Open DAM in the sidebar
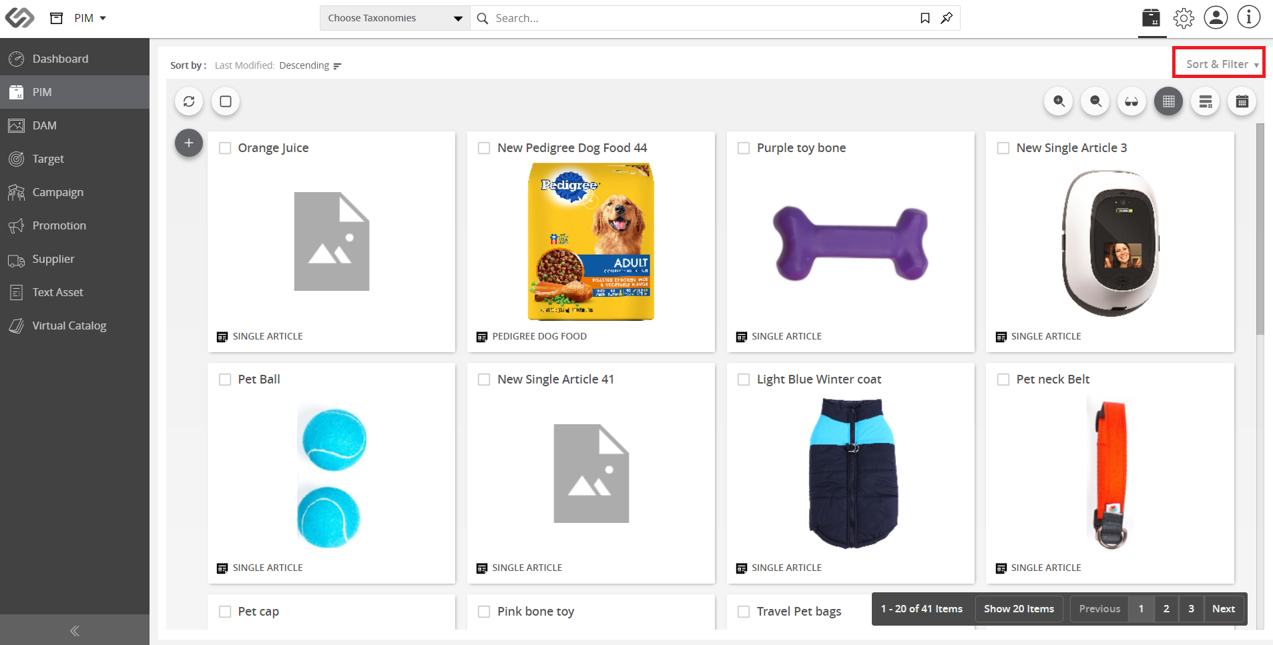 [75, 125]
